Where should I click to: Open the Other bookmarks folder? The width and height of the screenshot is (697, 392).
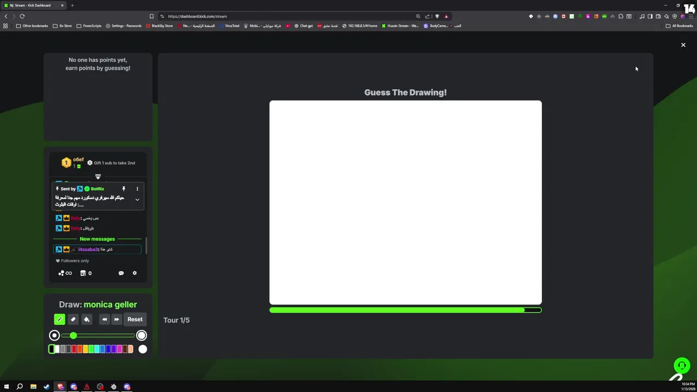[x=32, y=26]
